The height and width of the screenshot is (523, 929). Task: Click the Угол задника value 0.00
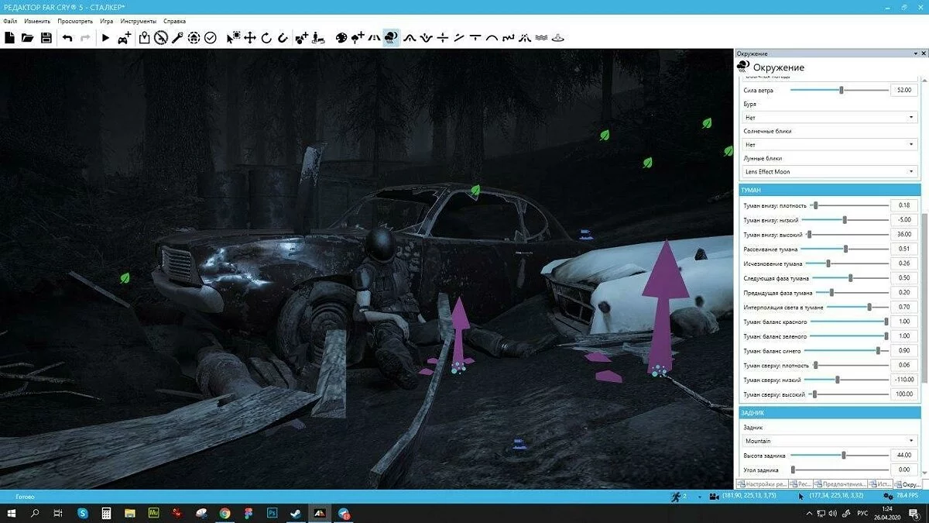pyautogui.click(x=904, y=470)
